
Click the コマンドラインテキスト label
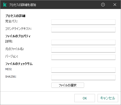pos(18,29)
